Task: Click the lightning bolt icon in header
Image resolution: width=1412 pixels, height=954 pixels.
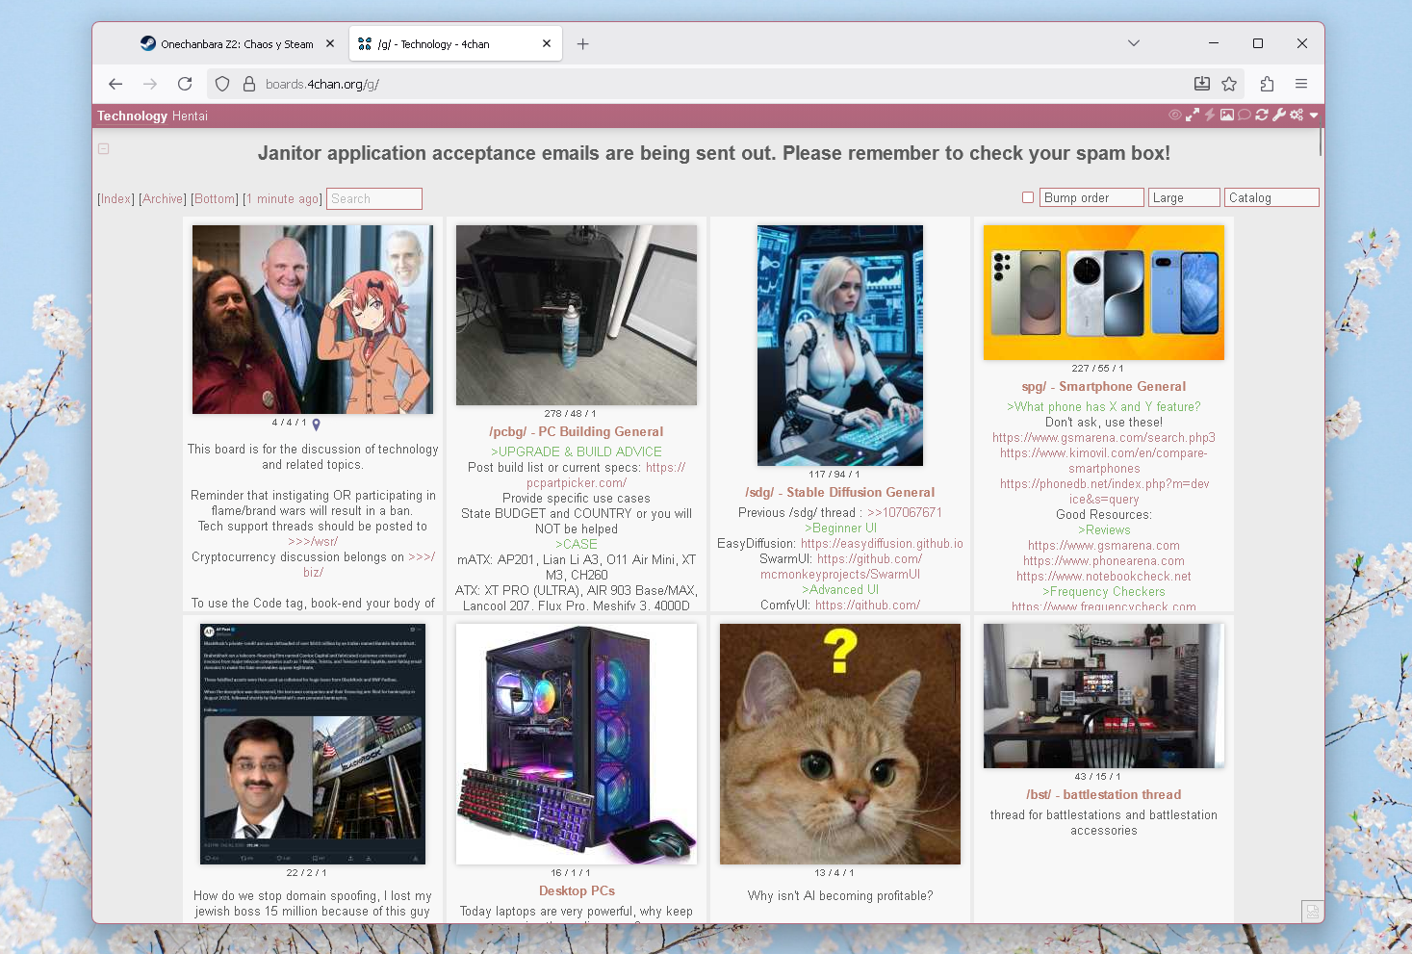Action: [1210, 115]
